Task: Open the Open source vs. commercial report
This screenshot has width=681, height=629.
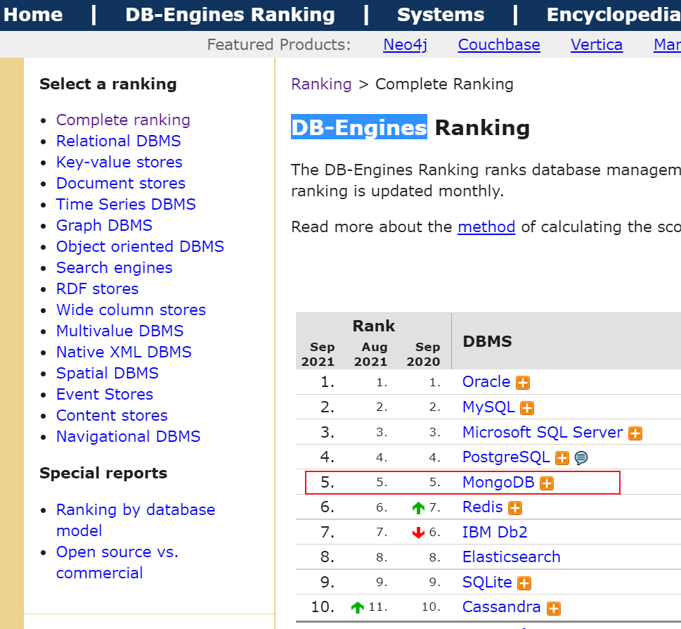Action: coord(117,562)
